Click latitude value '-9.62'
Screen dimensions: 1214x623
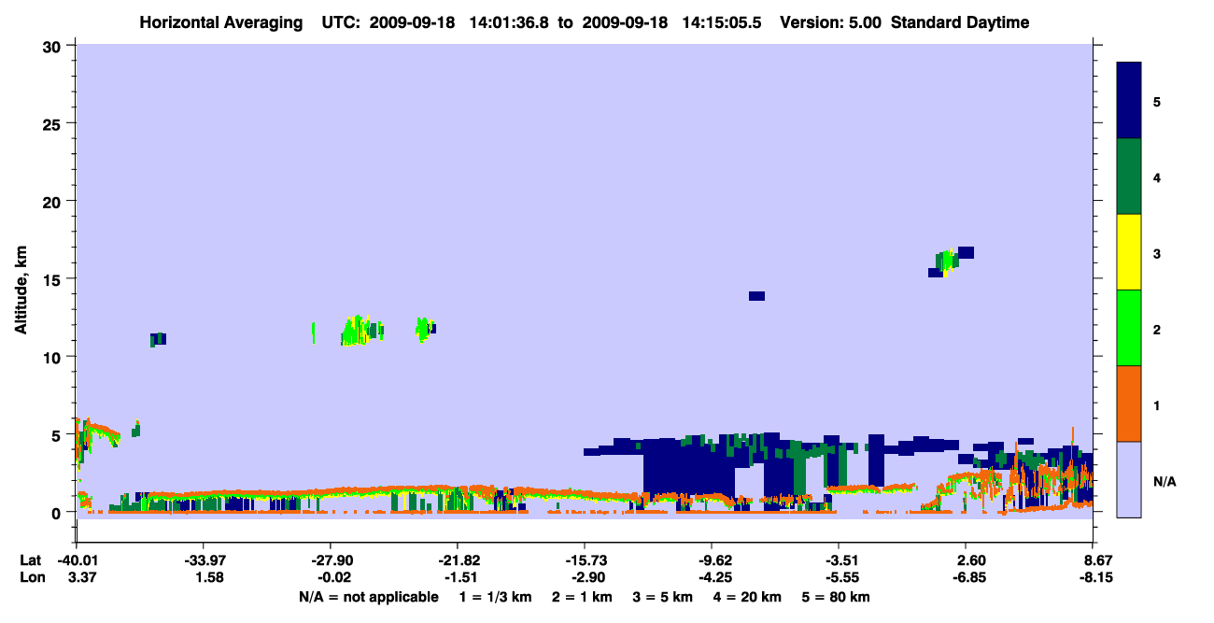coord(712,559)
